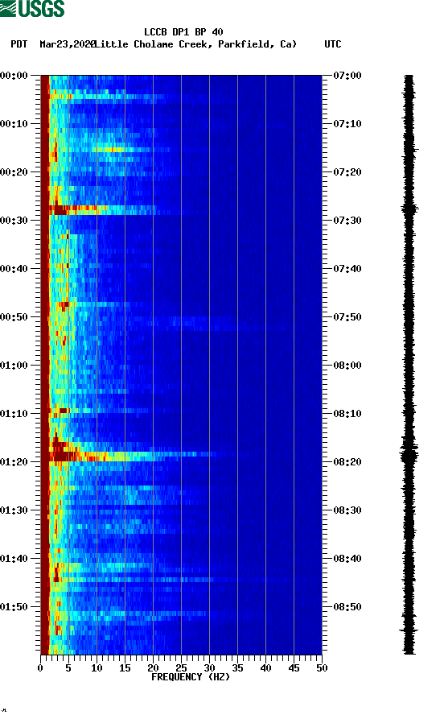Click the 01:50 PDT time label
Viewport: 444px width, 719px height.
[14, 607]
